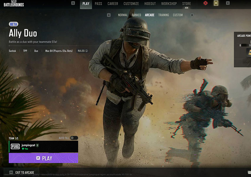251x177 pixels.
Task: Click the NEW label under Store
Action: tap(187, 8)
